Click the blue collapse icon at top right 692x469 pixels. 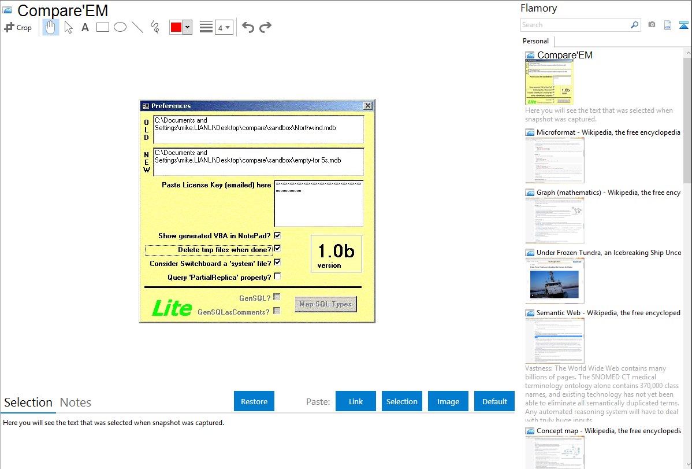coord(683,25)
